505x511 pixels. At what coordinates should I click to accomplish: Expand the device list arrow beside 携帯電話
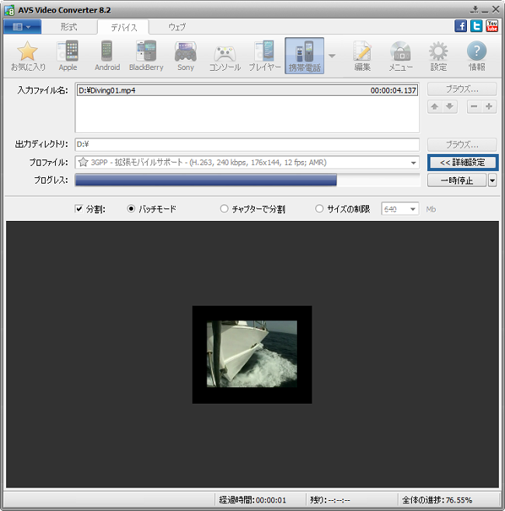point(332,56)
